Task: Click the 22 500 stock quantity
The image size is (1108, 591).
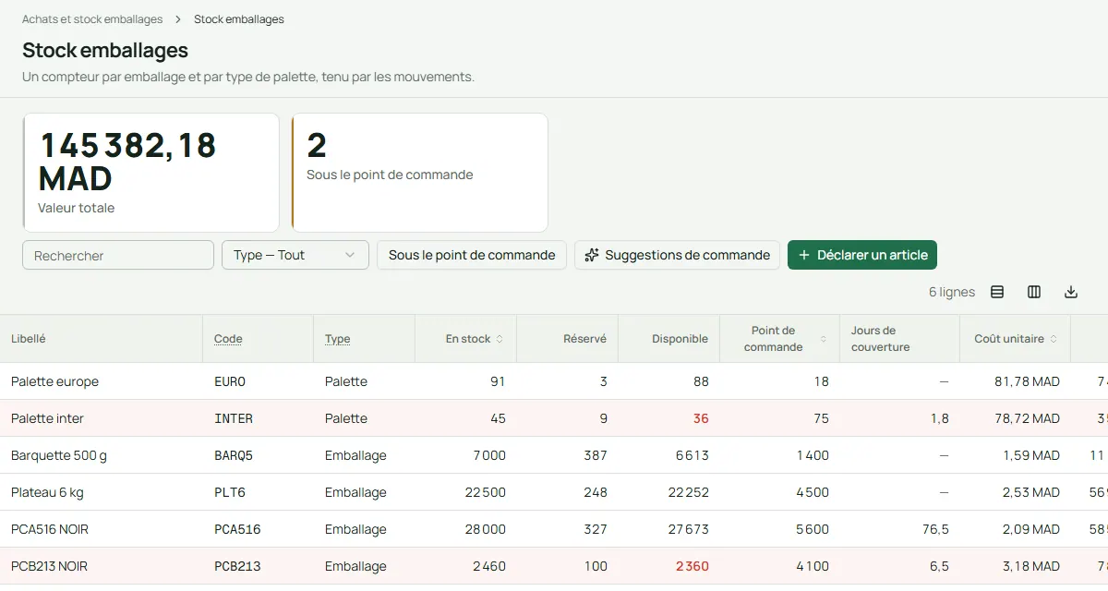Action: click(x=486, y=492)
